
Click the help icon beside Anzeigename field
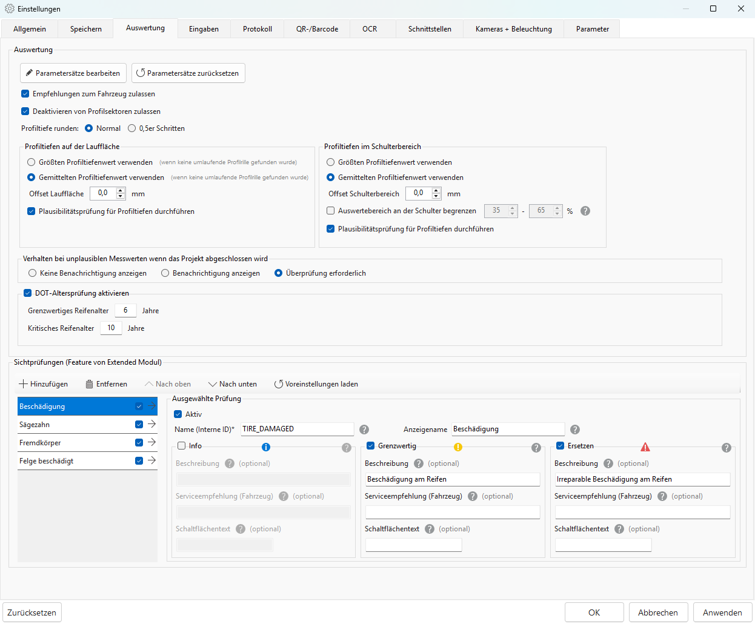pos(575,430)
